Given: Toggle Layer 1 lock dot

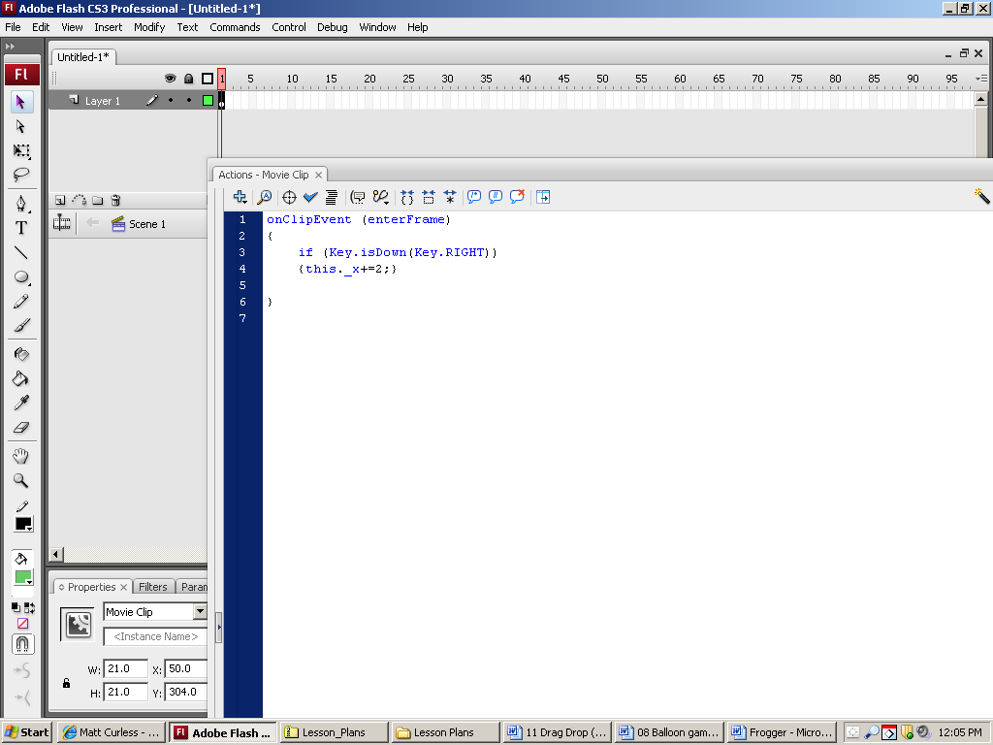Looking at the screenshot, I should tap(189, 101).
